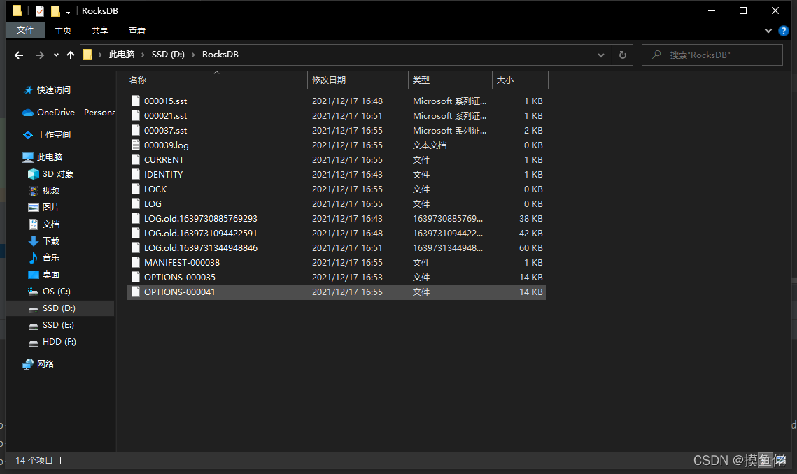This screenshot has width=797, height=474.
Task: Select RocksDB in the address breadcrumb
Action: tap(220, 55)
